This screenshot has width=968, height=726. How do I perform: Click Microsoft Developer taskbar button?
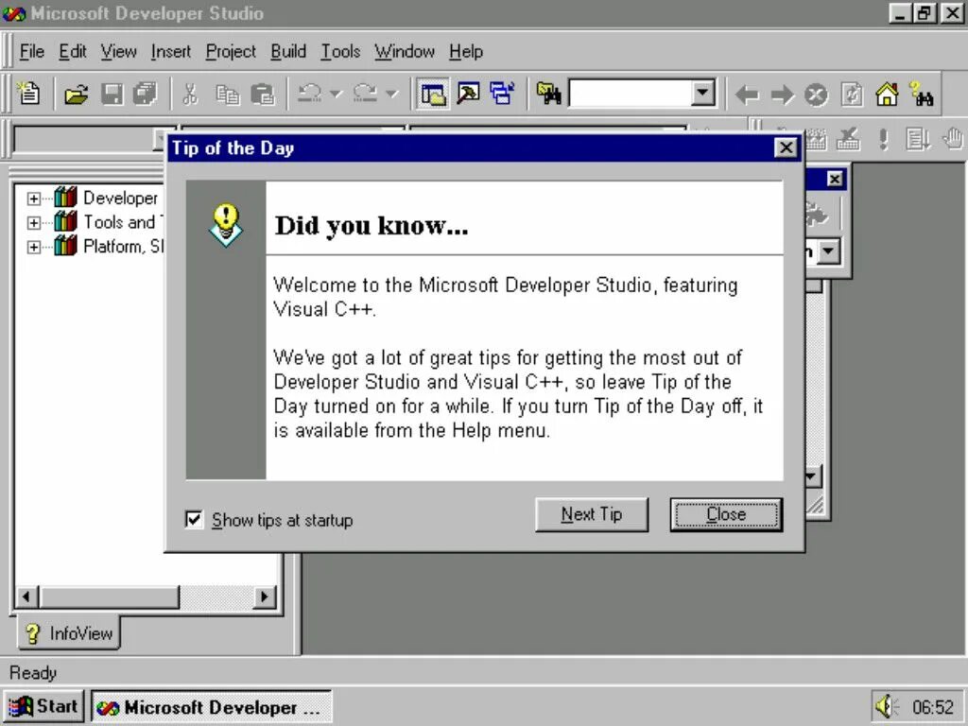pyautogui.click(x=212, y=707)
